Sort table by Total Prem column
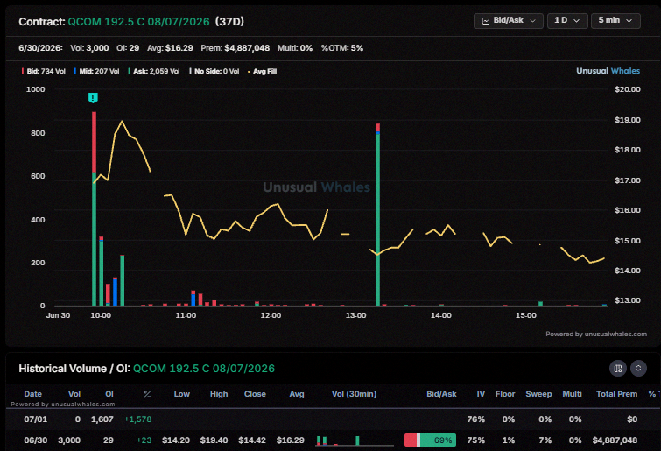This screenshot has width=661, height=451. click(x=616, y=394)
